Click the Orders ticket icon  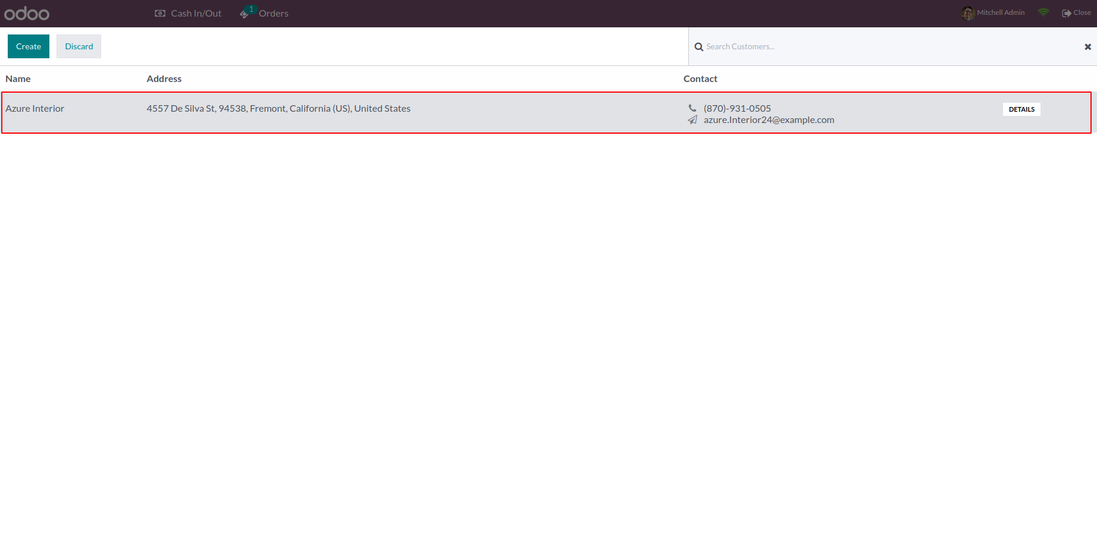coord(244,14)
